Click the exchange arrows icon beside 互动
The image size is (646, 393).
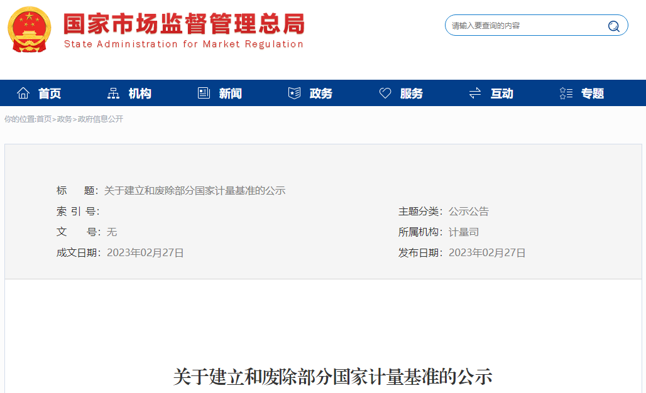point(475,94)
